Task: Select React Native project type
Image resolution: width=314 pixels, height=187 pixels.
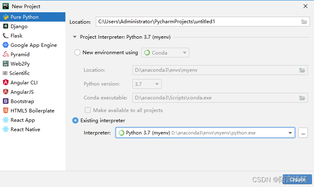Action: click(32, 130)
